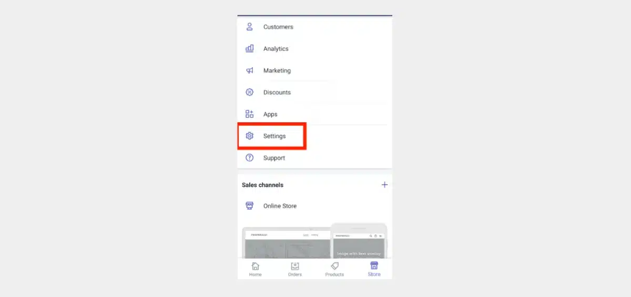Screen dimensions: 631x297
Task: Choose the Discounts menu label
Action: pyautogui.click(x=277, y=92)
